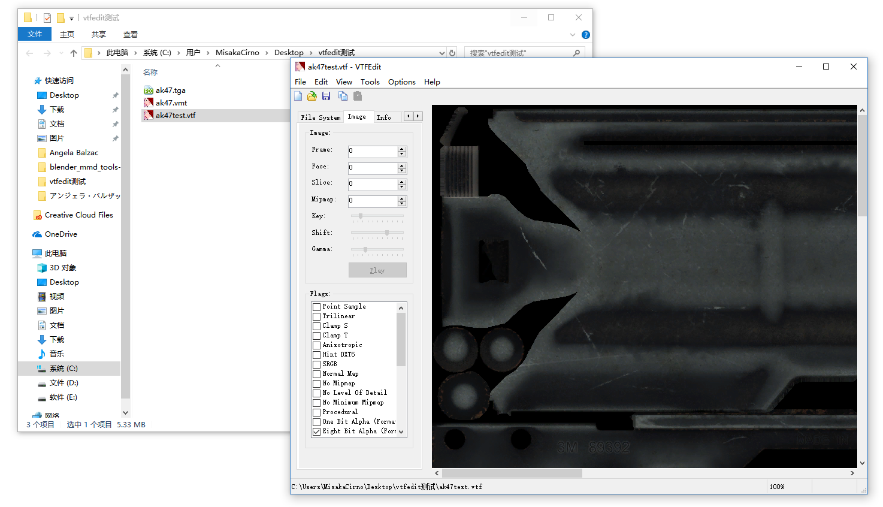Click the New file icon in VTFEdit toolbar

pos(298,96)
